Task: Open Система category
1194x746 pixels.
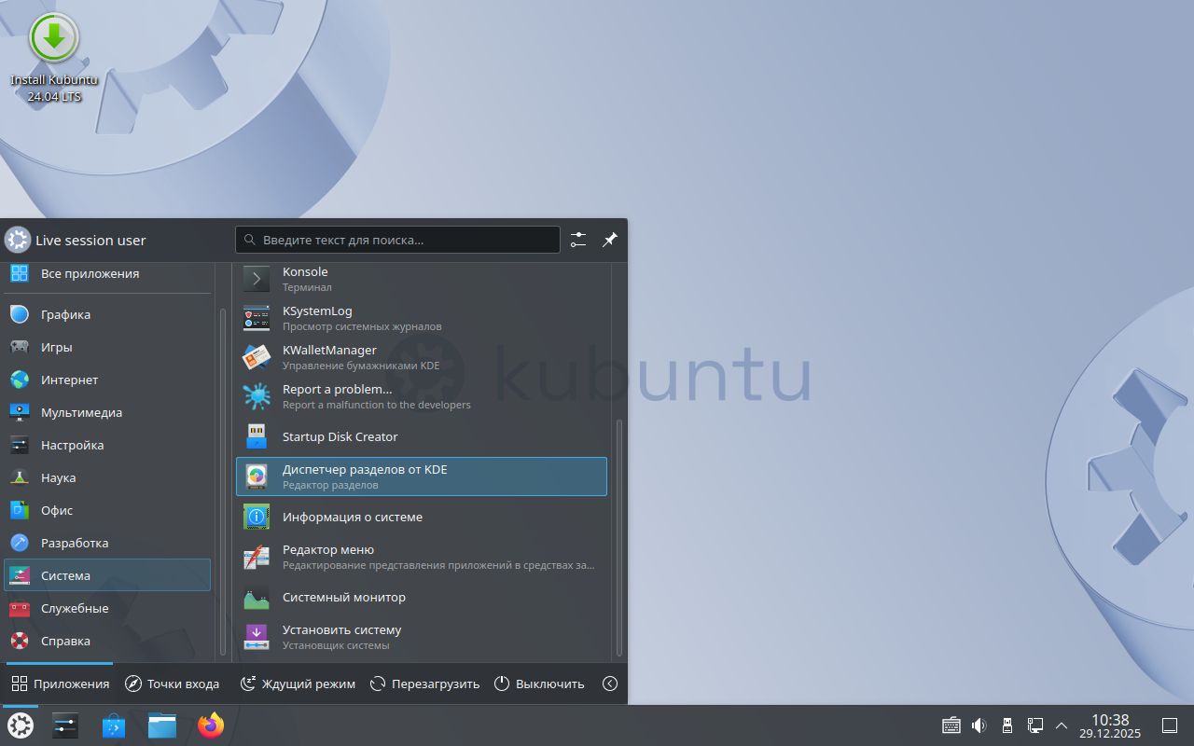Action: (x=107, y=575)
